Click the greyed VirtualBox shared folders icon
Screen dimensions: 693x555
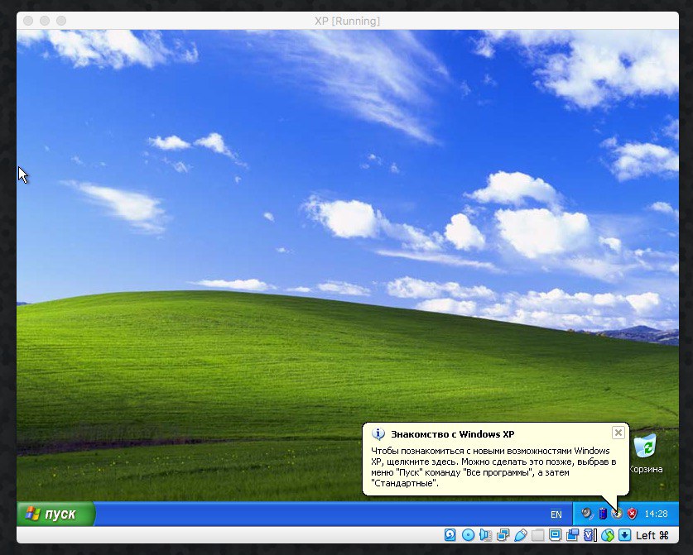point(538,536)
